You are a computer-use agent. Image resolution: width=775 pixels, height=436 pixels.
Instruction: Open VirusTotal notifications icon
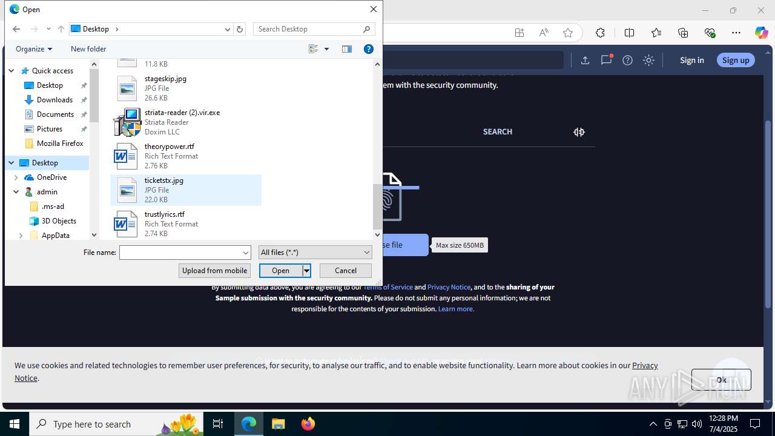(x=606, y=60)
